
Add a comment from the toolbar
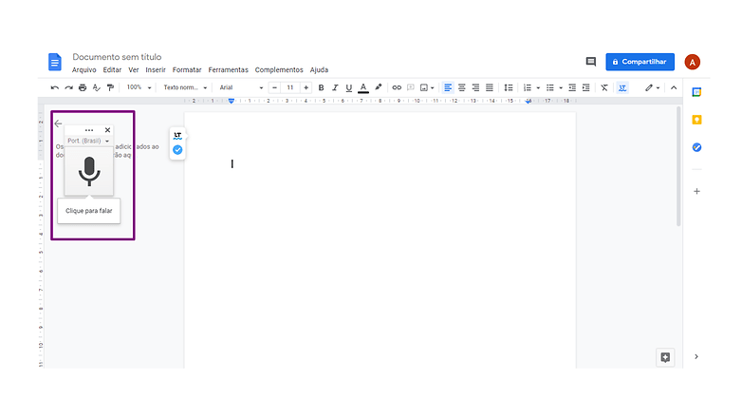(x=411, y=87)
